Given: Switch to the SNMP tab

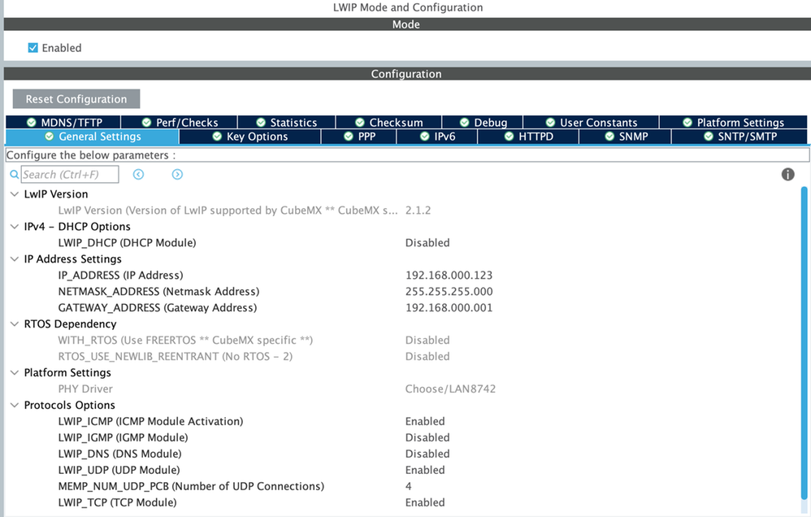Looking at the screenshot, I should click(x=626, y=137).
